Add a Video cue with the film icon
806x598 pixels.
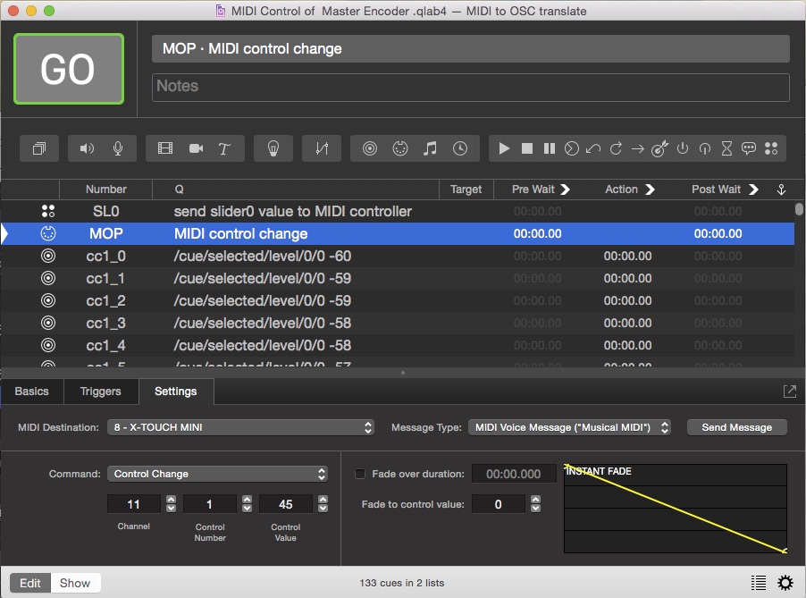pos(164,148)
